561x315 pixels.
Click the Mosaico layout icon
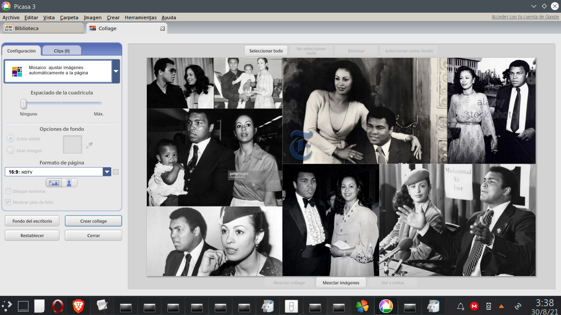tap(17, 71)
